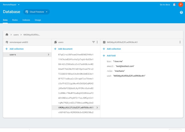Select document 1YA7mJeBlHYsvhzCp7xpUr8zEDo1
185x132 pixels.
pos(76,59)
